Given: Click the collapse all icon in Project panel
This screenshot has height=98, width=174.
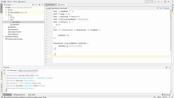Looking at the screenshot, I should click(x=36, y=5).
